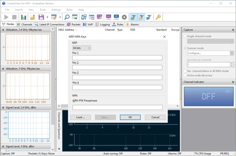Toggle Active node discovery checkbox

pos(185,75)
